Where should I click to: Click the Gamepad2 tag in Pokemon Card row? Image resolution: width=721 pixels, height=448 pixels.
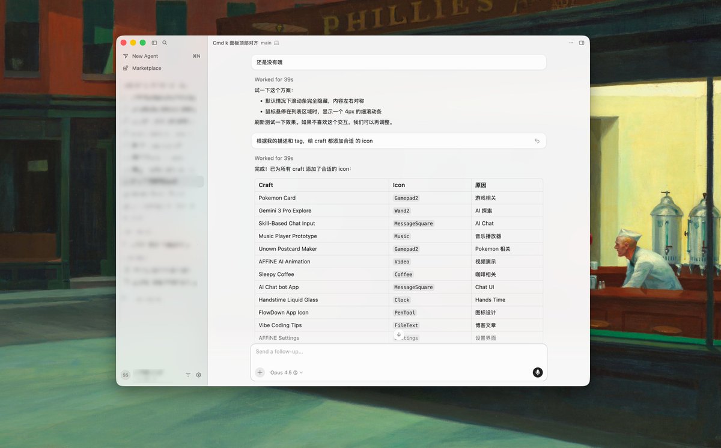click(x=406, y=198)
